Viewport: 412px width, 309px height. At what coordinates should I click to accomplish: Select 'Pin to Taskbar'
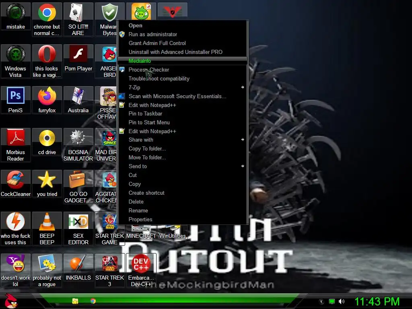[x=182, y=113]
